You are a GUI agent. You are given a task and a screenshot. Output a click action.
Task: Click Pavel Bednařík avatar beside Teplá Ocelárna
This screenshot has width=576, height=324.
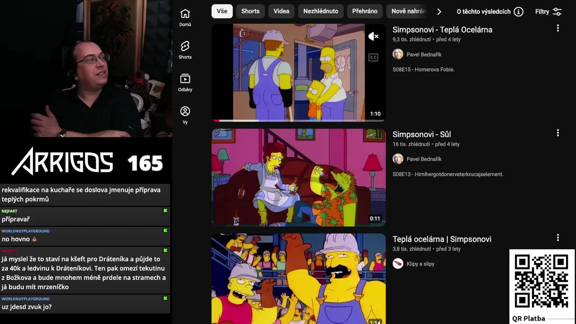[x=398, y=54]
